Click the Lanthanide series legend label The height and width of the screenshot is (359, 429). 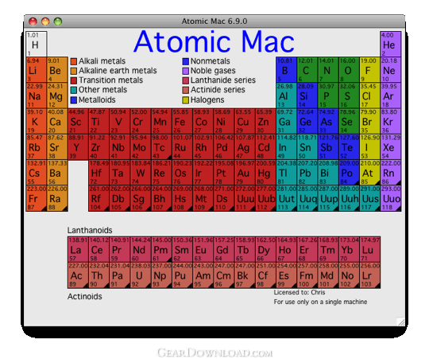coord(223,80)
